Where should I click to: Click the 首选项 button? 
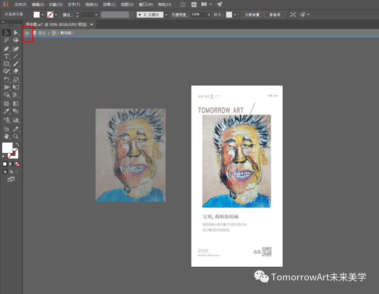click(x=274, y=14)
